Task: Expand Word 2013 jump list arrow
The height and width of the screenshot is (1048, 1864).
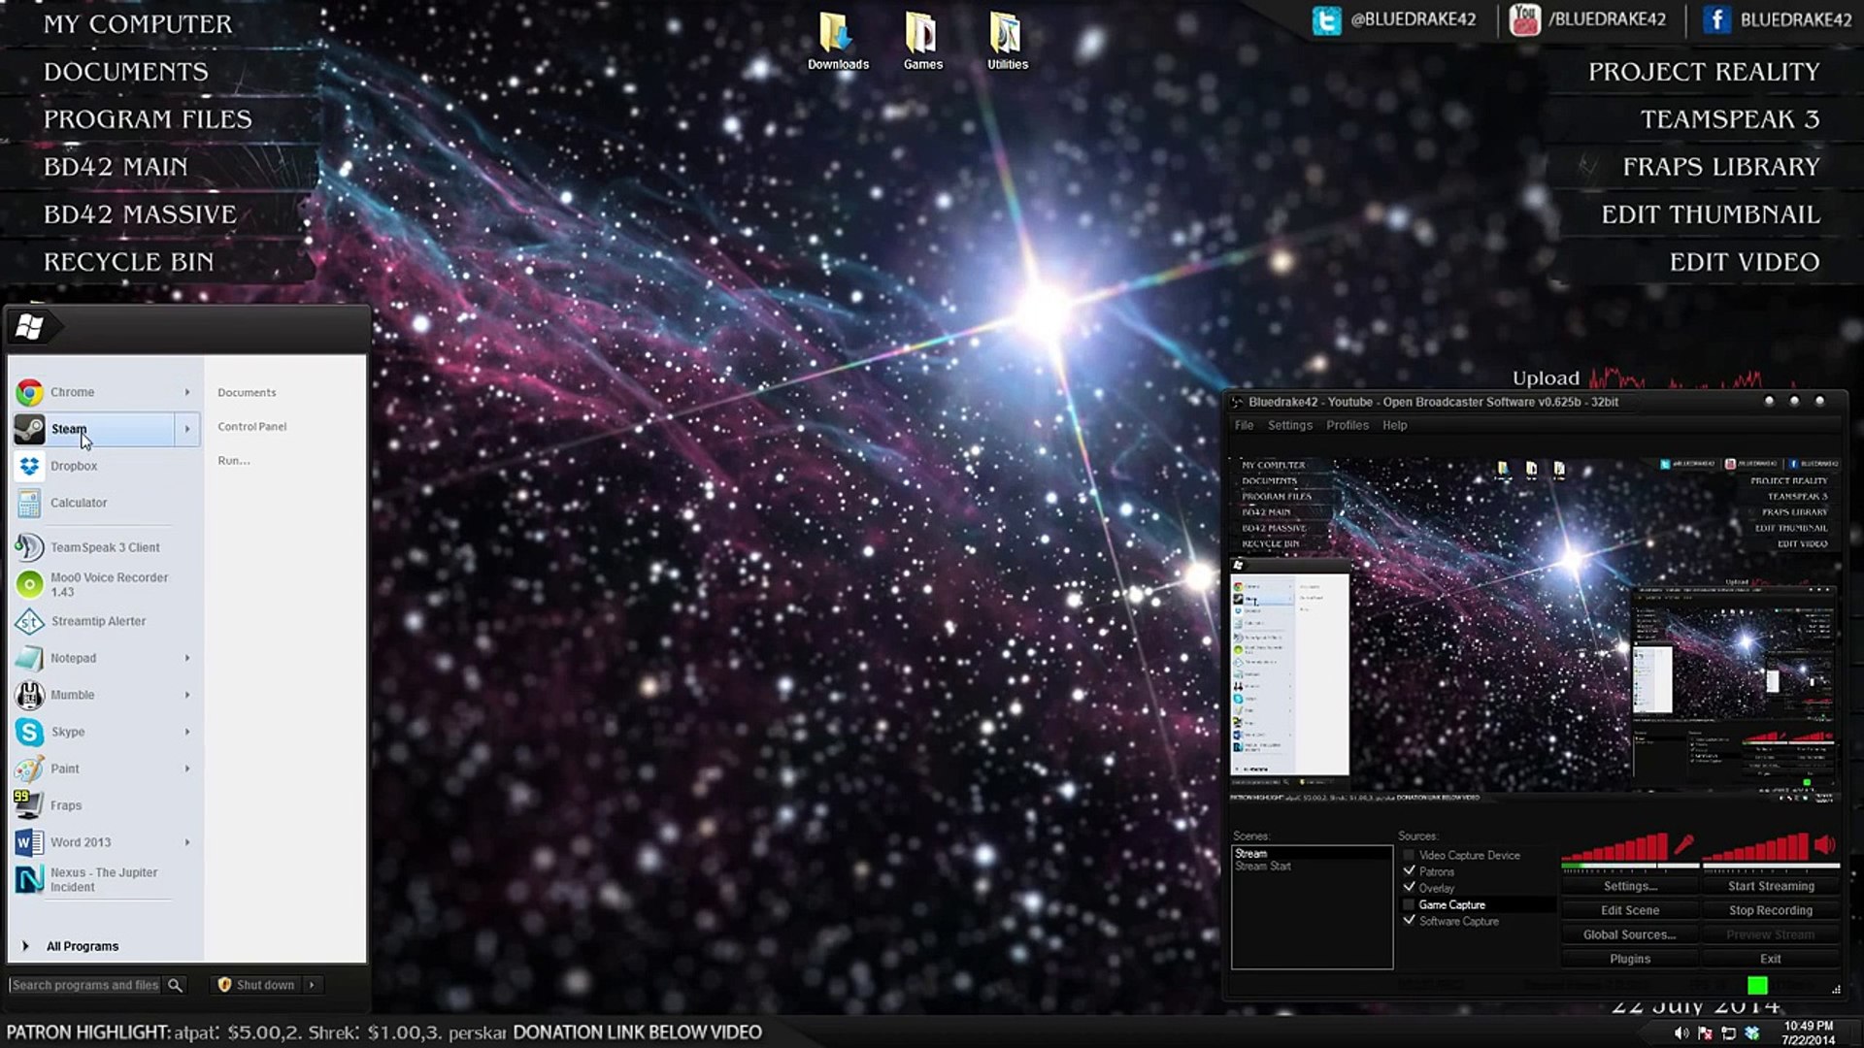Action: 187,842
